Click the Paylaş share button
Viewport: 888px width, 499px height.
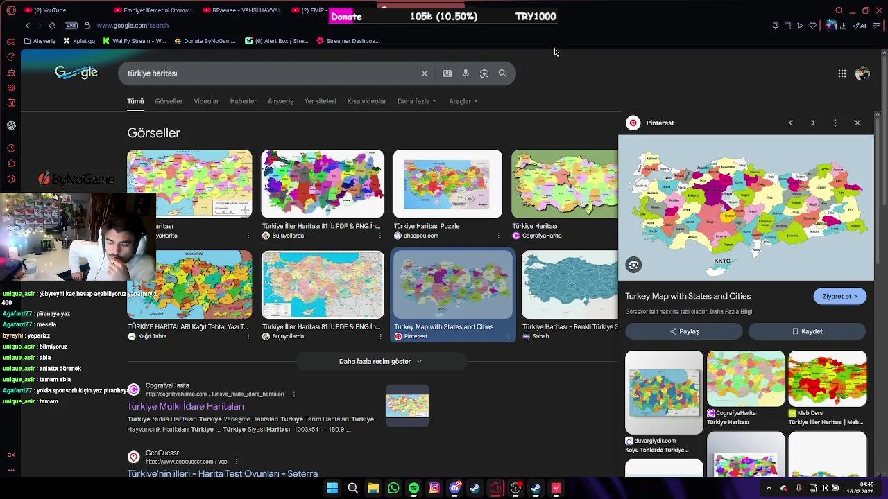(x=684, y=331)
